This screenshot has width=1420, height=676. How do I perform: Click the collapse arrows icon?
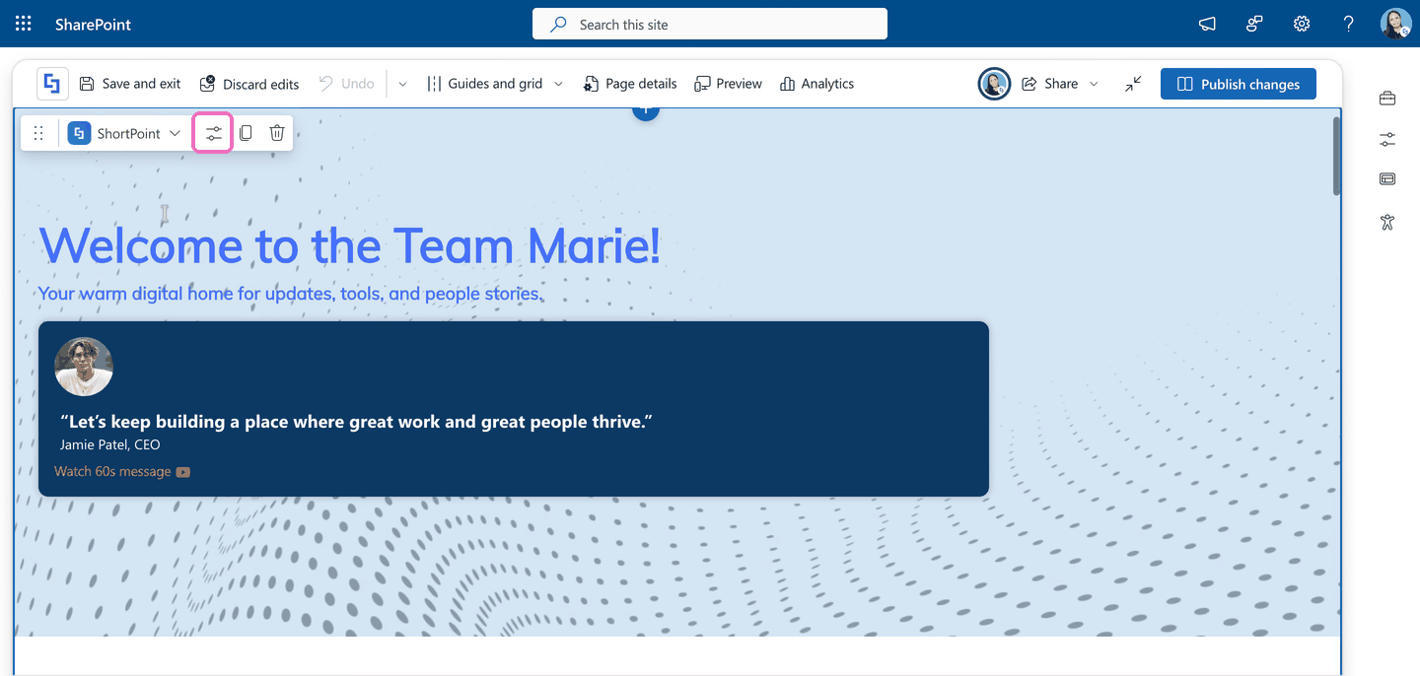coord(1133,84)
